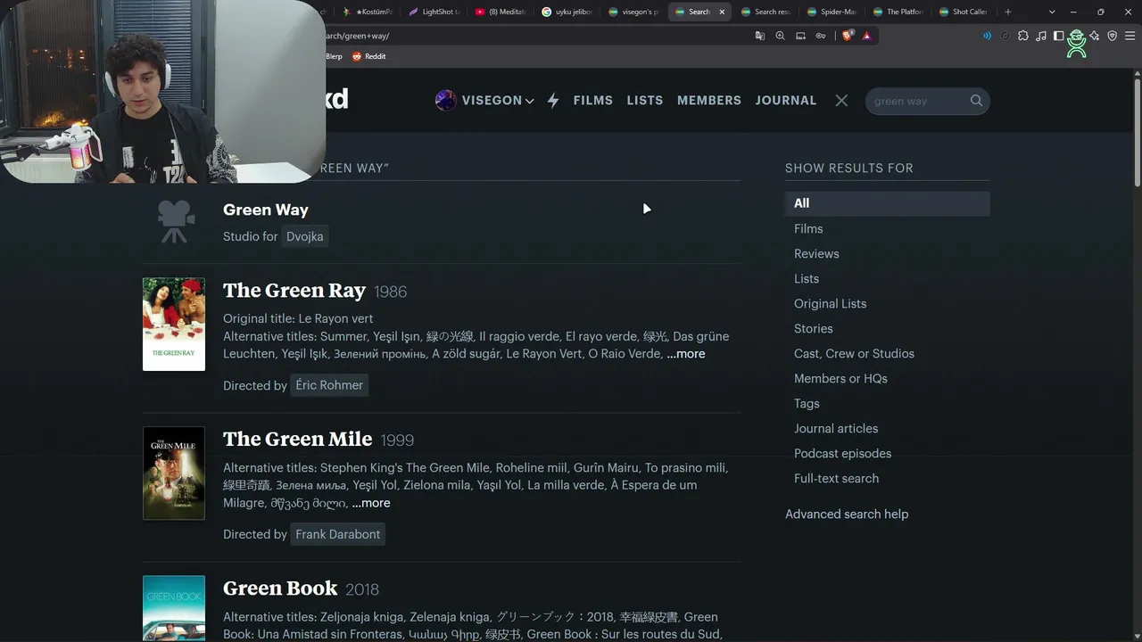Expand more alternative titles for The Green Mile
Image resolution: width=1142 pixels, height=642 pixels.
[x=371, y=503]
